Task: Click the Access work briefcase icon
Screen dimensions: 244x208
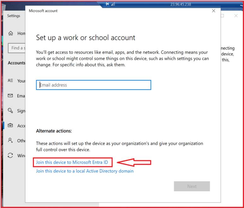Action: click(10, 125)
